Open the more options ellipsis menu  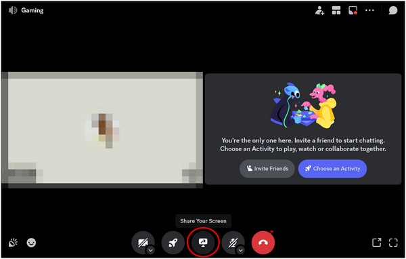click(x=369, y=10)
